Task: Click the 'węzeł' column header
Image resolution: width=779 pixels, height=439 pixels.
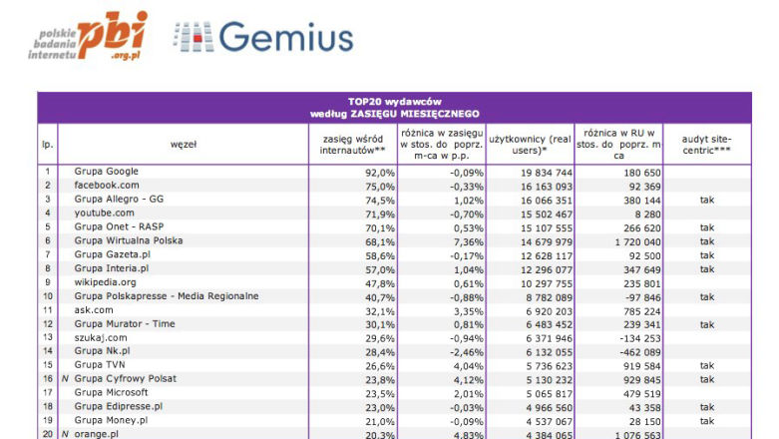Action: pyautogui.click(x=183, y=144)
